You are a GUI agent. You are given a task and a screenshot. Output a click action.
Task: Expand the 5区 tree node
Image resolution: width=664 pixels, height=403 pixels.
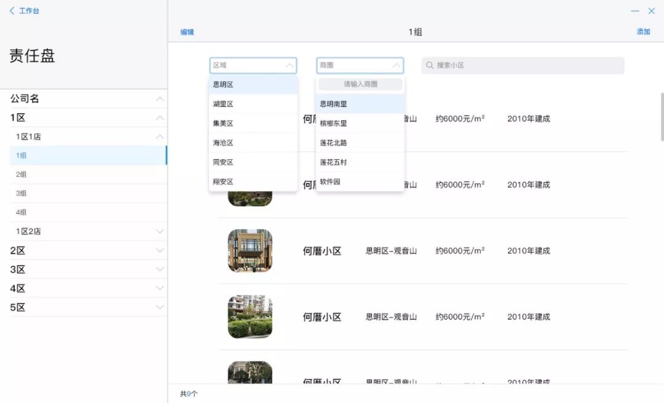pos(160,307)
